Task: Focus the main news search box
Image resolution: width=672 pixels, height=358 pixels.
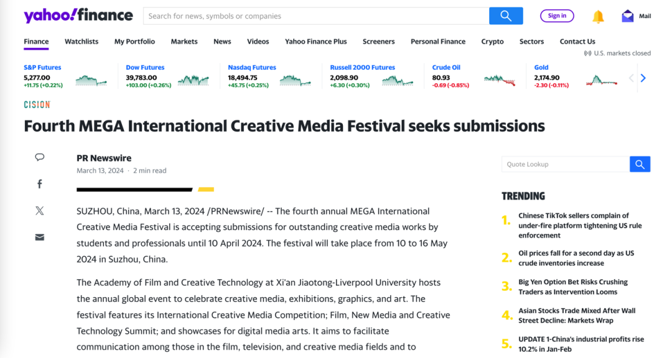Action: pos(316,16)
